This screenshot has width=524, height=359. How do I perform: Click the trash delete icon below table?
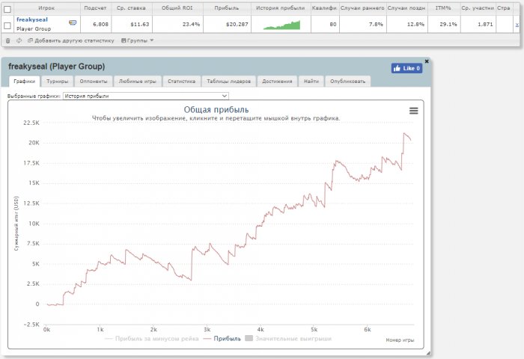click(x=8, y=40)
